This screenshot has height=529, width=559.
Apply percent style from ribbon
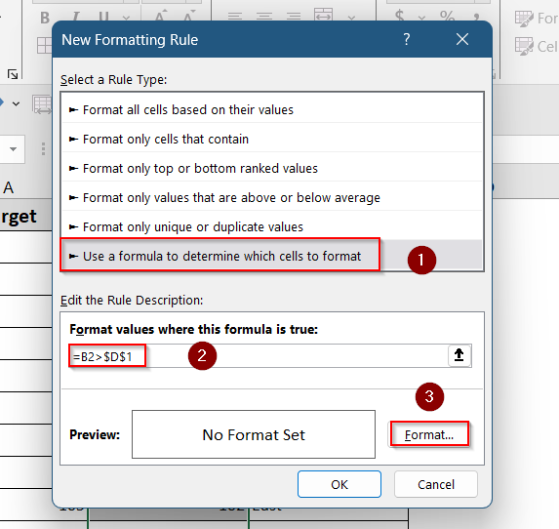pyautogui.click(x=447, y=17)
